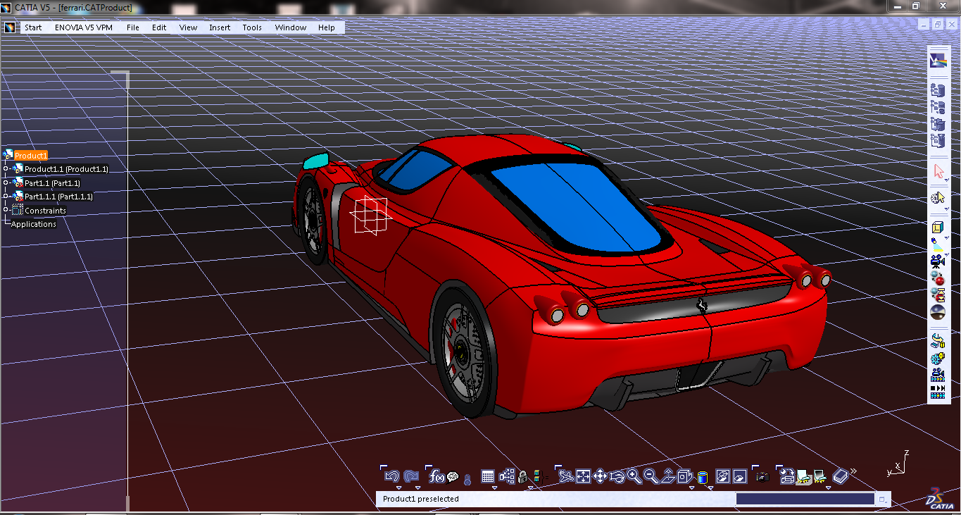Screen dimensions: 961x515
Task: Click the speech bubble comment icon
Action: click(453, 477)
